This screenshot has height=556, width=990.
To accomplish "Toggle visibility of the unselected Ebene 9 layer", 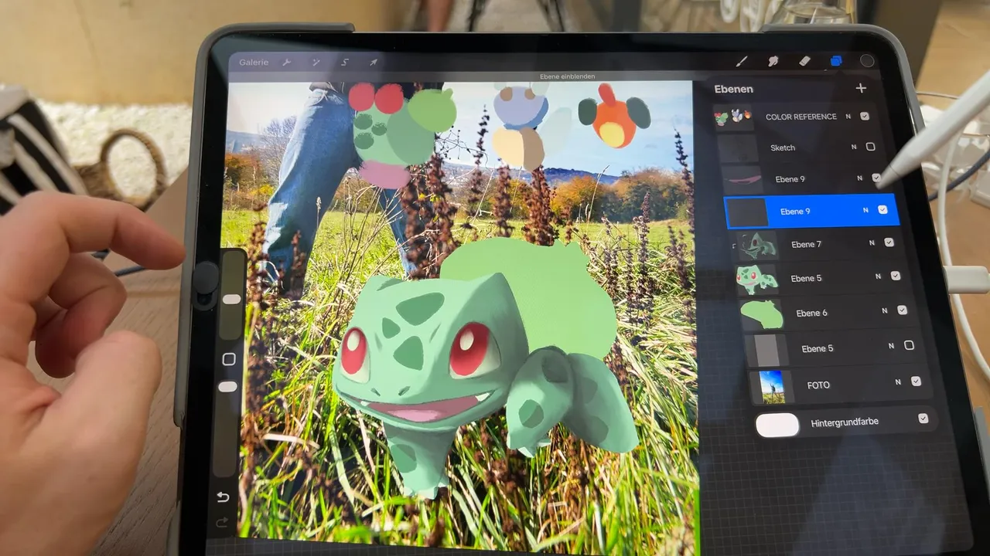I will click(876, 178).
